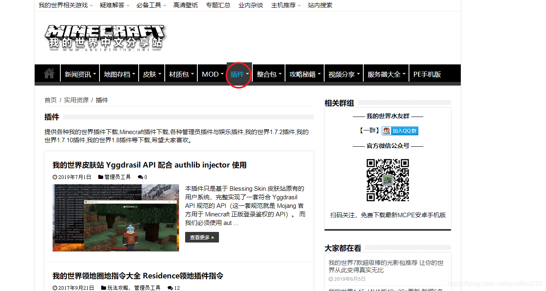
Task: Click the Minecraft 我的世界中文分享站 logo
Action: 104,38
